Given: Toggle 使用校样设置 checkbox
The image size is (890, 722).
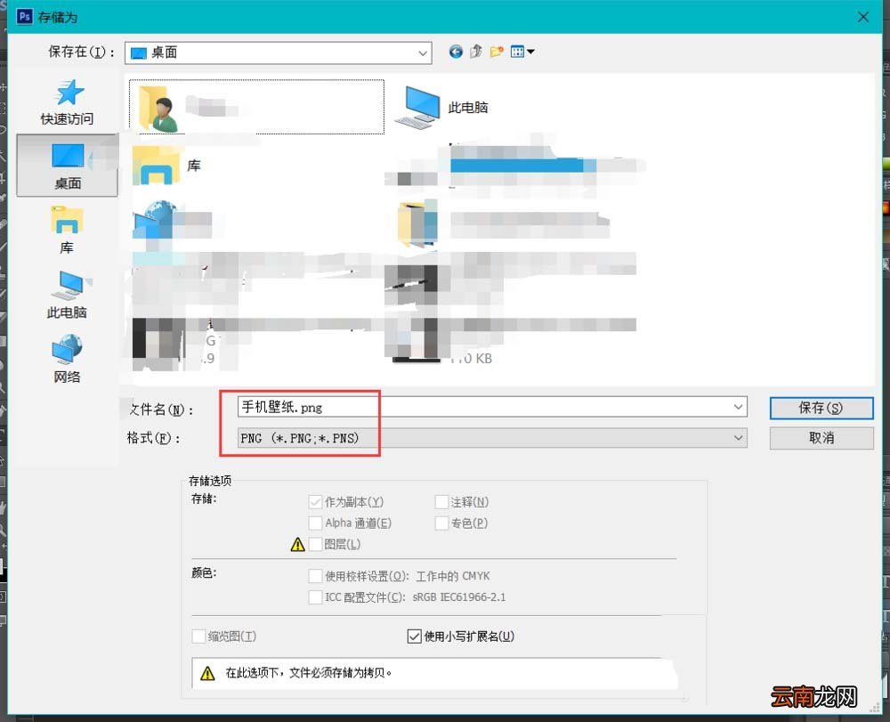Looking at the screenshot, I should pyautogui.click(x=315, y=576).
